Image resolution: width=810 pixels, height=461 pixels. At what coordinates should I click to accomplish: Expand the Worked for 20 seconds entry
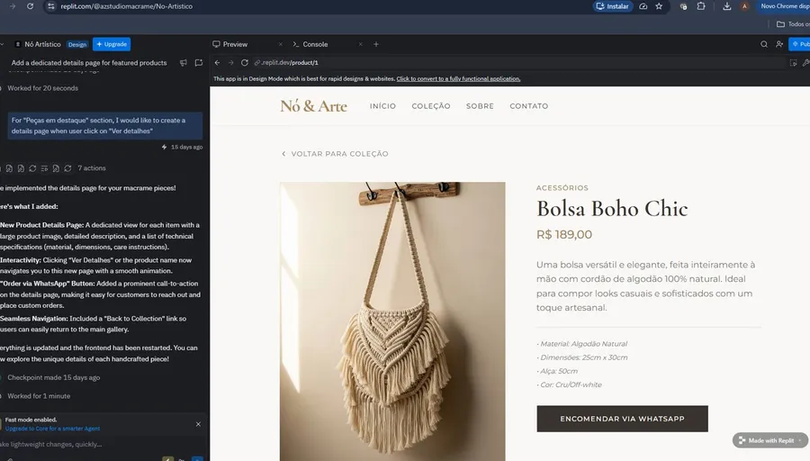pos(43,88)
